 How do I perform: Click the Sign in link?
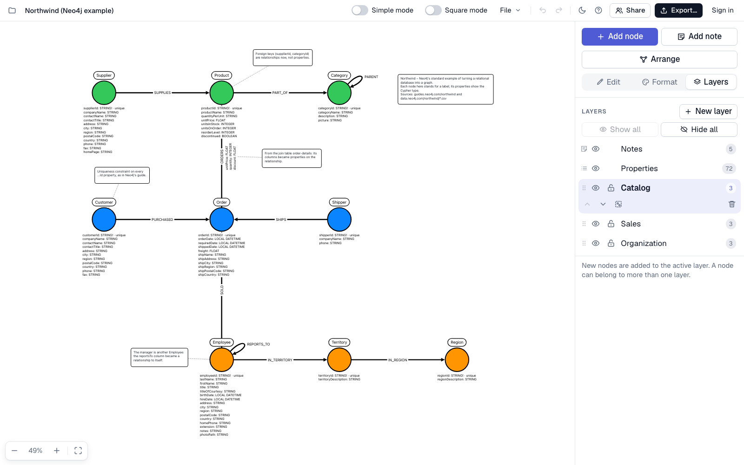(723, 10)
